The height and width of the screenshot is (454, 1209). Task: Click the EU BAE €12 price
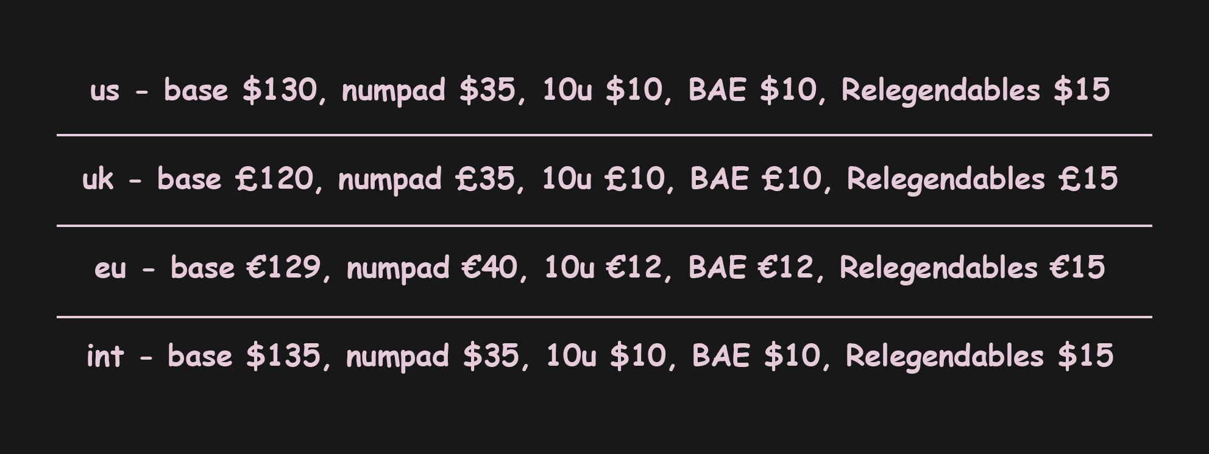coord(787,268)
